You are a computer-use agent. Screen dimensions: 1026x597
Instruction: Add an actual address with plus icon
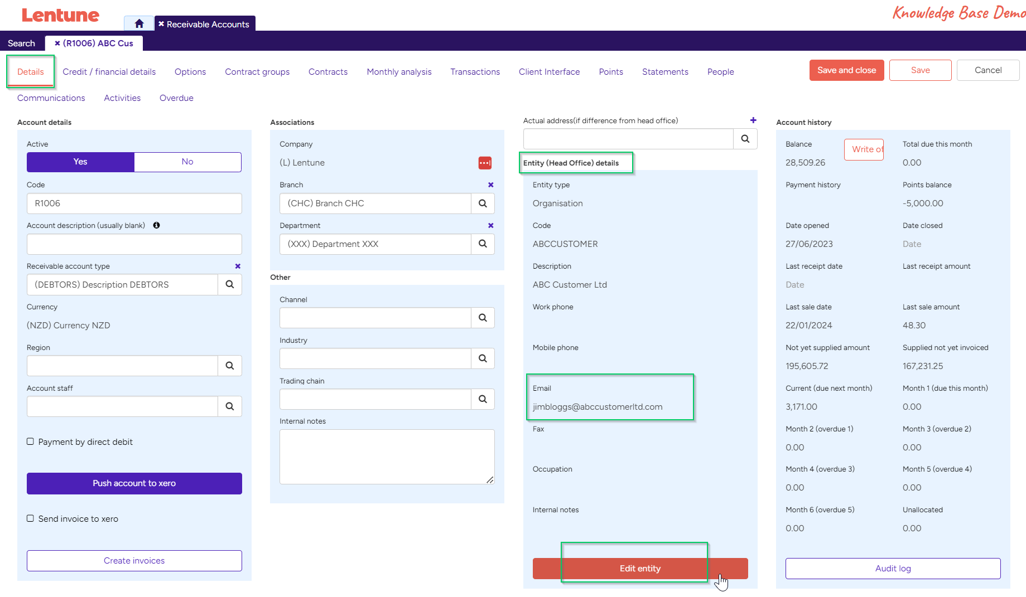pyautogui.click(x=753, y=120)
